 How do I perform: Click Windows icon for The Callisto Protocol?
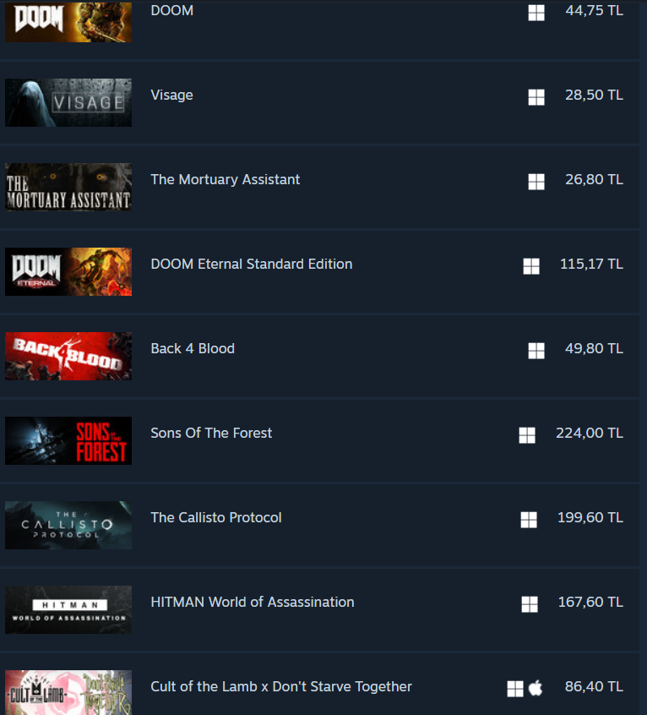(x=529, y=520)
